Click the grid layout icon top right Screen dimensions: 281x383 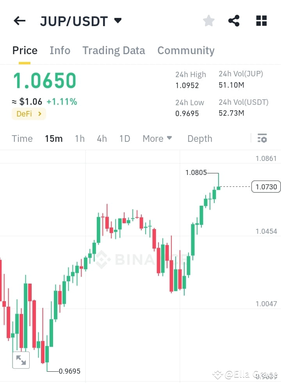[261, 21]
